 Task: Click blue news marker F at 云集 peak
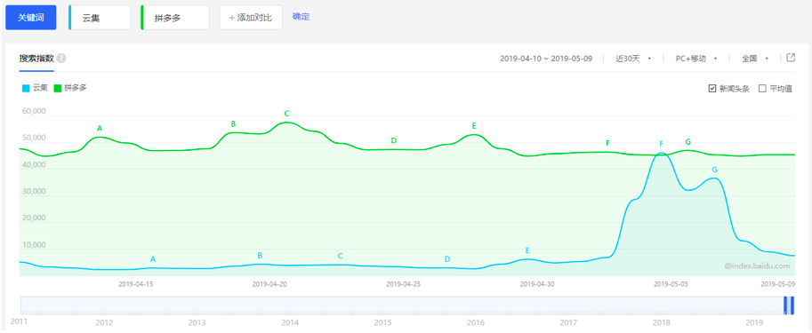662,144
